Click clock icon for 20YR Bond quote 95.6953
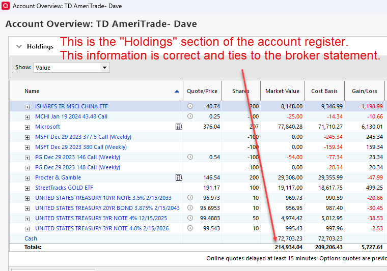Viewport: 387px width, 271px height. coord(190,207)
